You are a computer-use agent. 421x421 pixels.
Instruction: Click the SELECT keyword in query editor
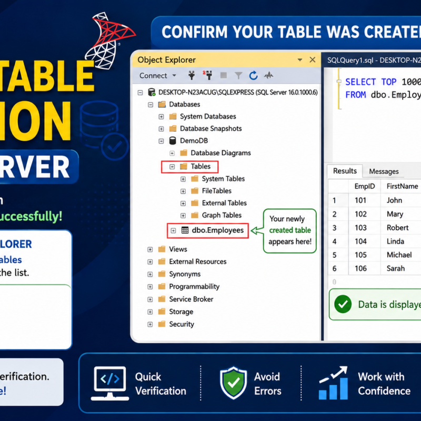pos(360,82)
